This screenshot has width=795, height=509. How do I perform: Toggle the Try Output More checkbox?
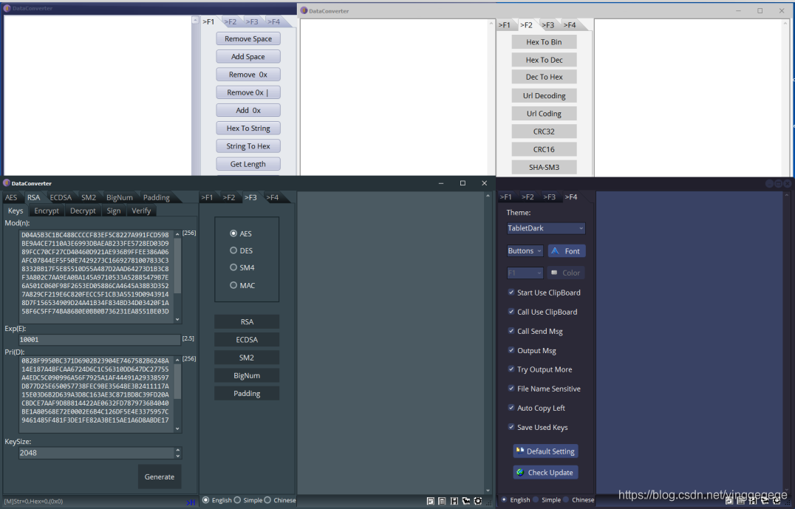click(511, 369)
